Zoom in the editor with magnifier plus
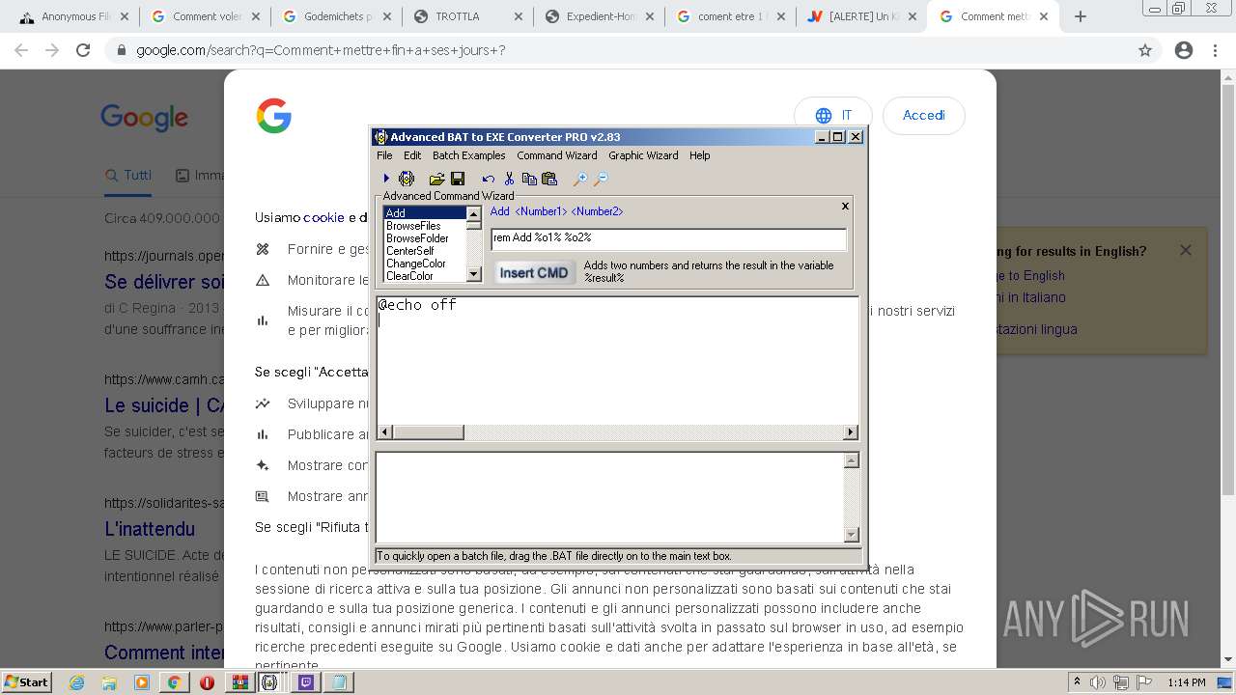Screen dimensions: 1236x695 click(579, 179)
